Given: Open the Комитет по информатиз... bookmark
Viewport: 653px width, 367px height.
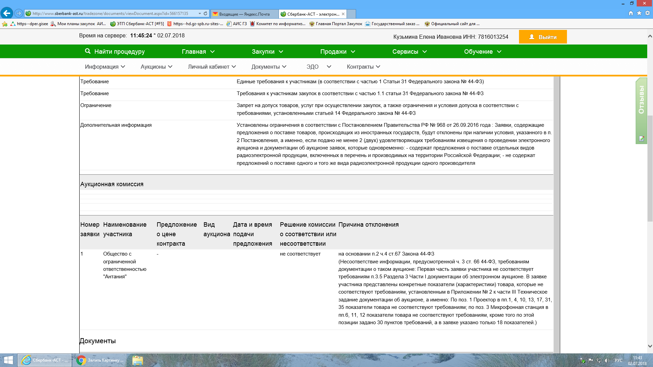Looking at the screenshot, I should [278, 24].
